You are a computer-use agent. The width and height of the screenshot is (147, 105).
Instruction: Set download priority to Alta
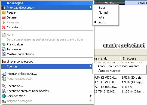(x=102, y=17)
